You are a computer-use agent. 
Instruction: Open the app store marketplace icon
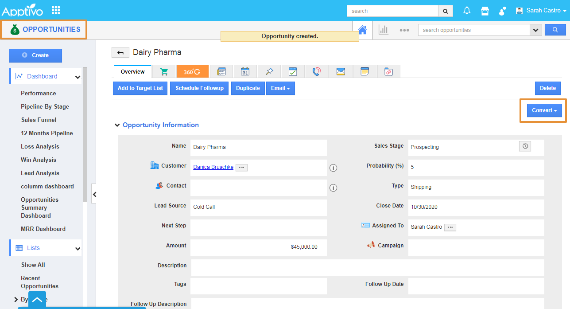pyautogui.click(x=485, y=11)
